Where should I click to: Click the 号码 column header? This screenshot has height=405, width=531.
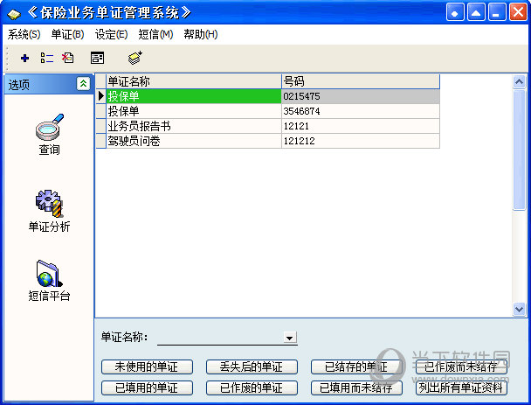[360, 81]
